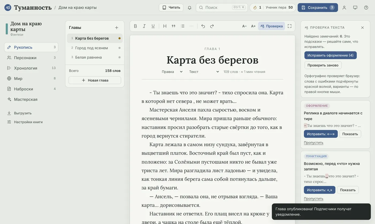Click the streak flame counter
The width and height of the screenshot is (375, 224).
257,8
